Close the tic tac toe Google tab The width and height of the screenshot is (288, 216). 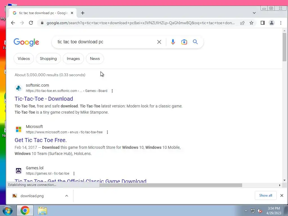72,13
